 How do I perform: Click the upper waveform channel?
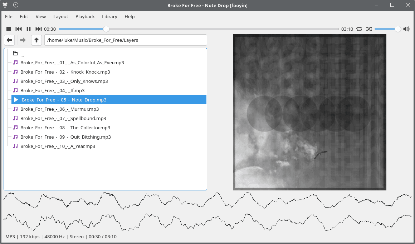(207, 201)
